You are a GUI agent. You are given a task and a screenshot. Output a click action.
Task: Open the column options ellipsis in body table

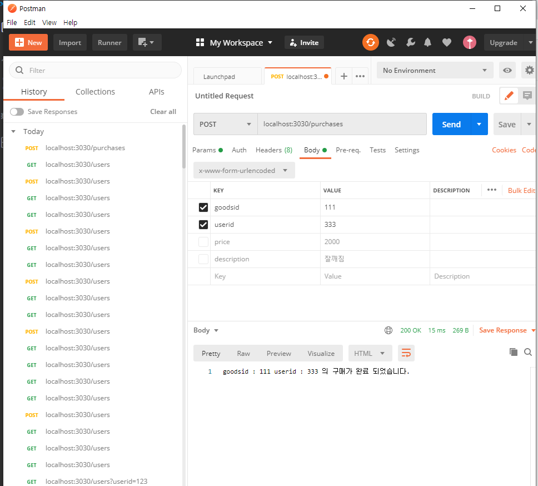pos(492,190)
